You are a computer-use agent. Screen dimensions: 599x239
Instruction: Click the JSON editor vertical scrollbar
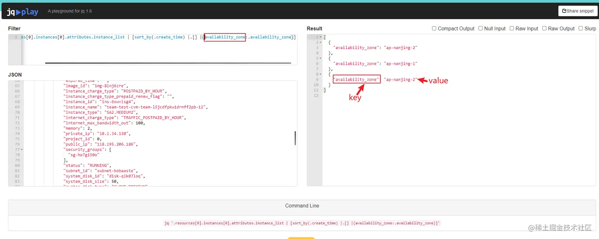pyautogui.click(x=295, y=138)
